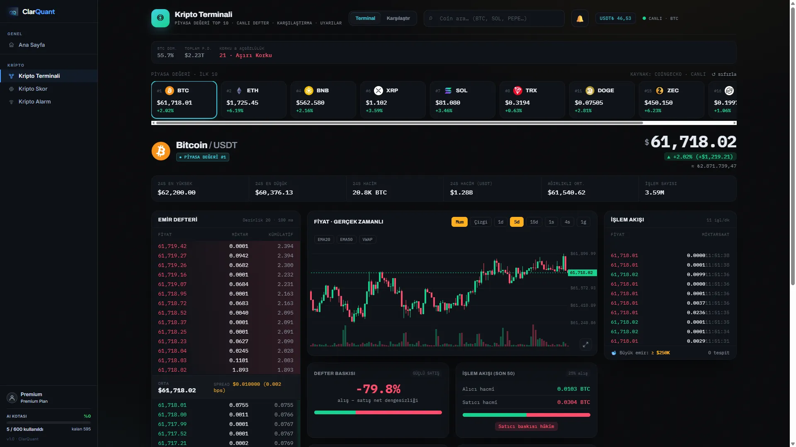The width and height of the screenshot is (796, 447).
Task: Toggle the EMA20 indicator
Action: [x=324, y=240]
